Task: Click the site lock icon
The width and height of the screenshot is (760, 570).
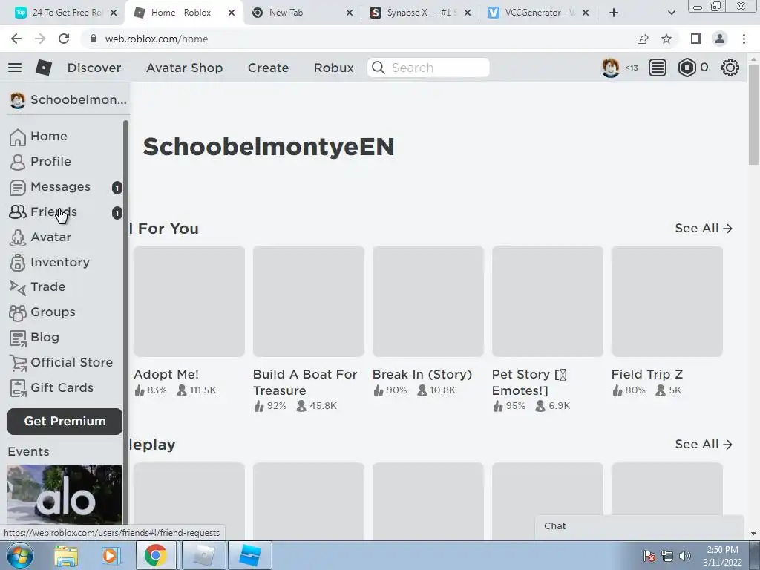Action: click(x=94, y=39)
